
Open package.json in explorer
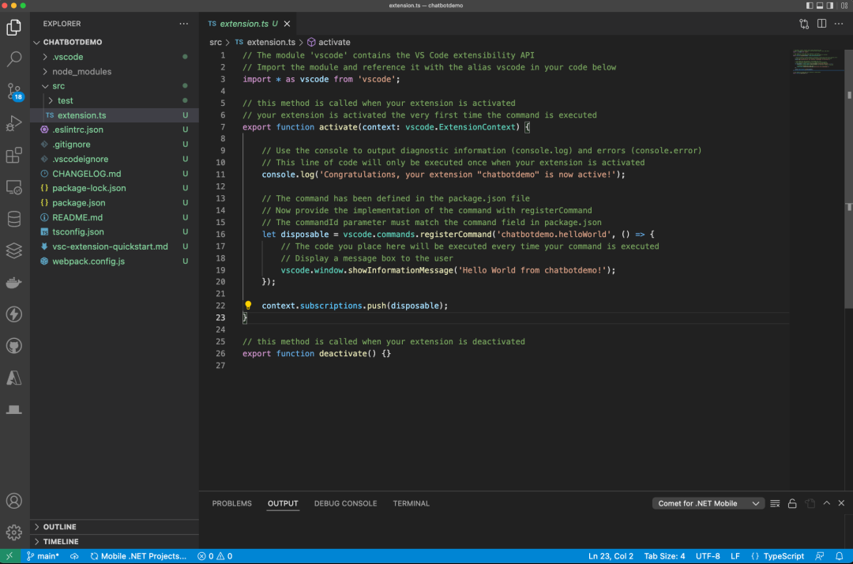click(115, 202)
